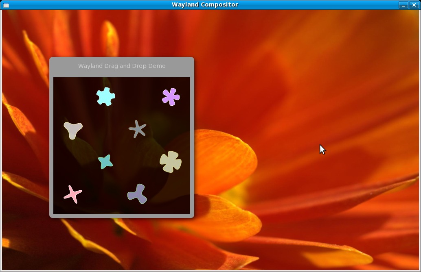Minimize the Wayland Compositor window
The image size is (421, 272).
click(x=403, y=5)
